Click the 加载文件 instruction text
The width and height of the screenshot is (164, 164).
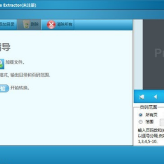(15, 62)
